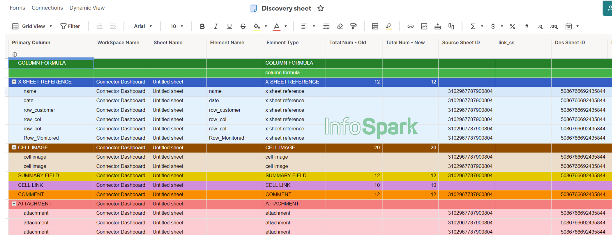This screenshot has height=235, width=612.
Task: Collapse the X SHEET REFERENCE row
Action: [x=14, y=82]
